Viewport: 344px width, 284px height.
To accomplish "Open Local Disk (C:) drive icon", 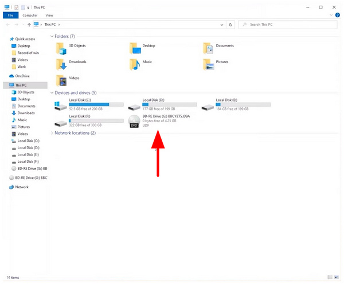I will 61,106.
